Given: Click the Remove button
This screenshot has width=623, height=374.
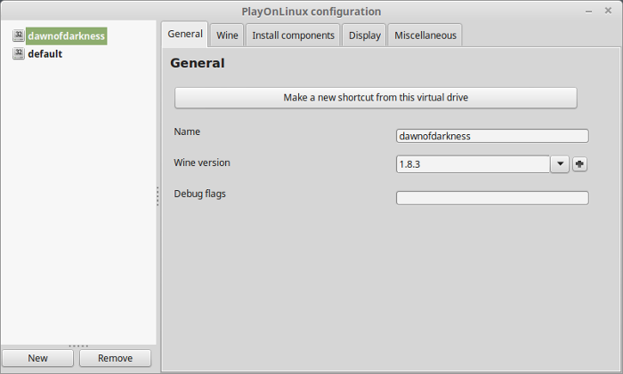Looking at the screenshot, I should pyautogui.click(x=115, y=358).
